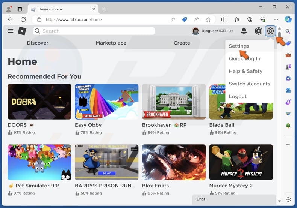Open the sidebar tree icon
This screenshot has width=297, height=208.
click(288, 126)
